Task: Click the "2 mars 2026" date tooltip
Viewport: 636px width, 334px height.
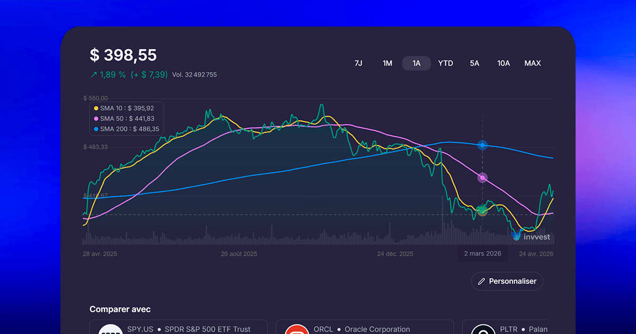Action: point(483,253)
